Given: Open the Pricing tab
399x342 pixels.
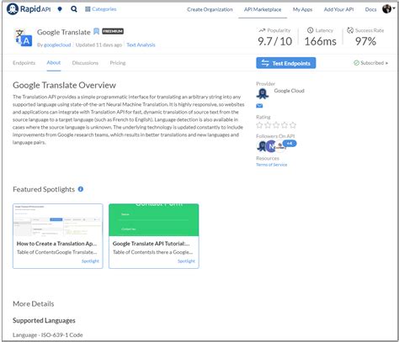Looking at the screenshot, I should pos(118,63).
